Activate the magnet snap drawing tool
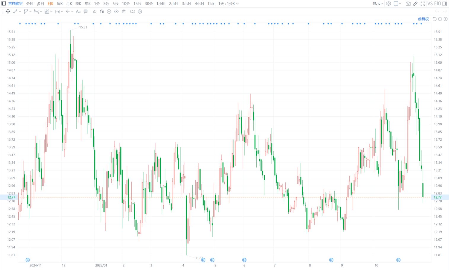This screenshot has width=449, height=270. coord(102,12)
